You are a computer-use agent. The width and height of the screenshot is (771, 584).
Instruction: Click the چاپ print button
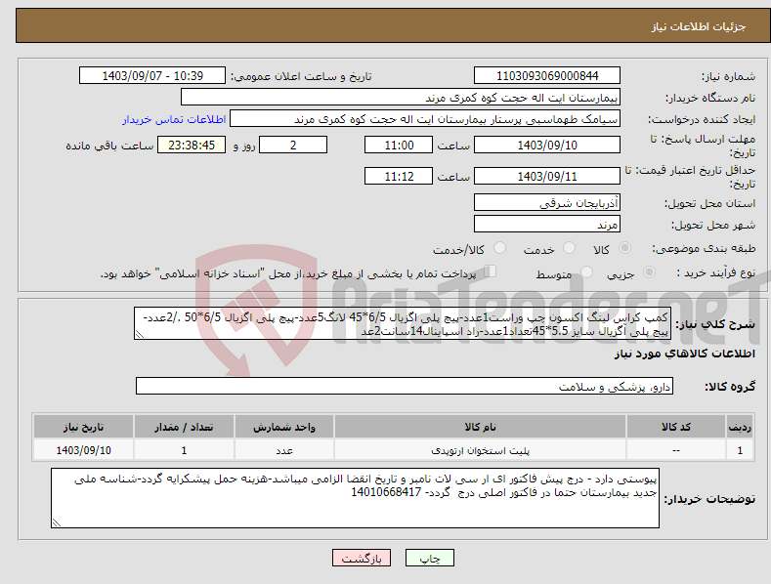tap(430, 559)
